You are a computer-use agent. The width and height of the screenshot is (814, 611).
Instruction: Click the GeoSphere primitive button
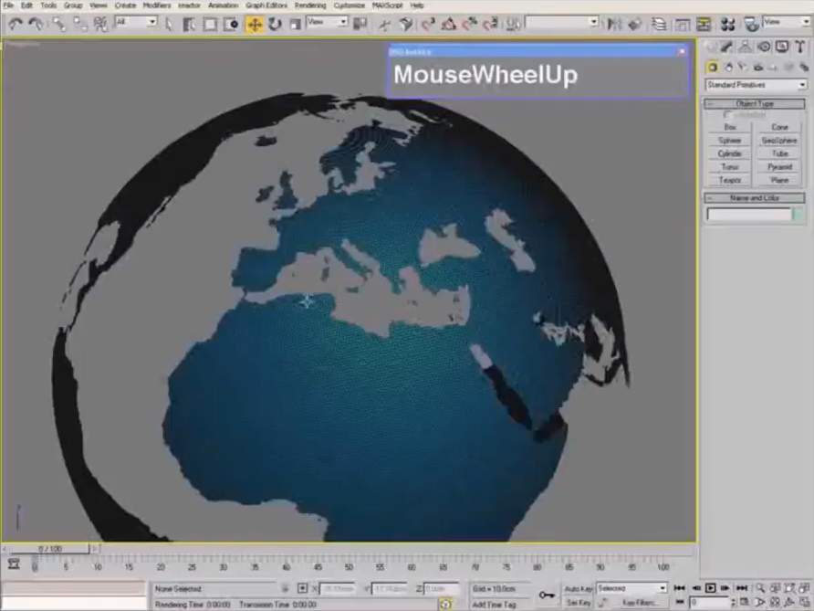(779, 141)
